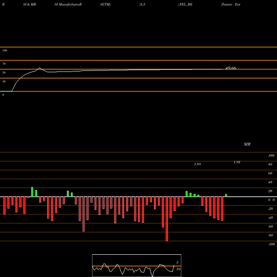Open the mini RSI thumbnail chart at the bottom
This screenshot has height=277, width=277.
point(137,265)
